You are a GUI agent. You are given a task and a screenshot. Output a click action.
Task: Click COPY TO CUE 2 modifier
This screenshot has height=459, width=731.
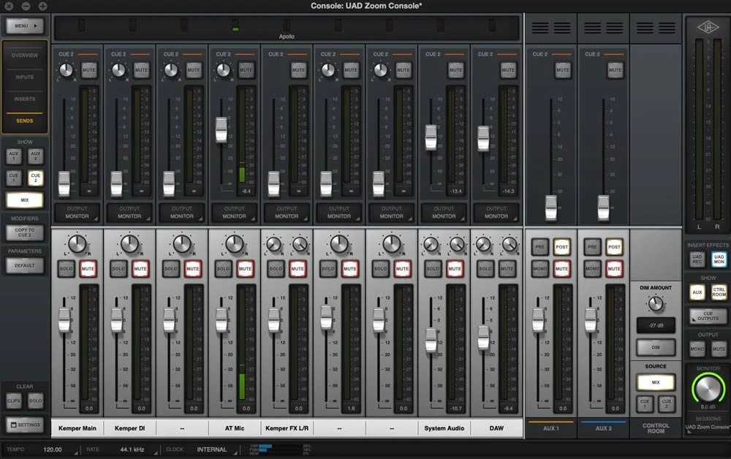pyautogui.click(x=25, y=232)
